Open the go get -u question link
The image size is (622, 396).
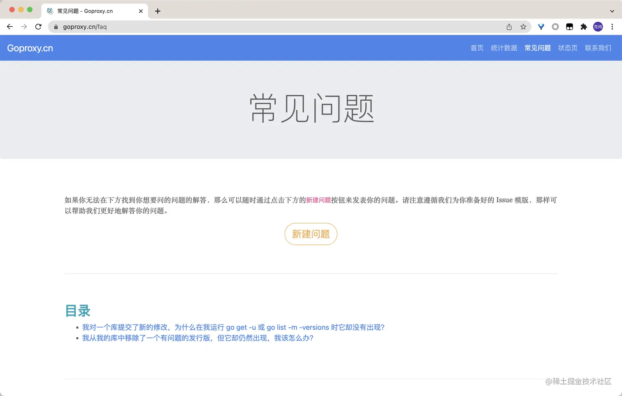click(x=233, y=327)
